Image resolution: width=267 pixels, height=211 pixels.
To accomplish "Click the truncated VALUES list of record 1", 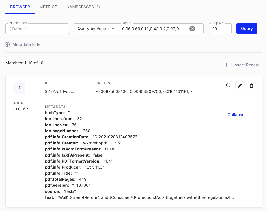I will coord(145,92).
